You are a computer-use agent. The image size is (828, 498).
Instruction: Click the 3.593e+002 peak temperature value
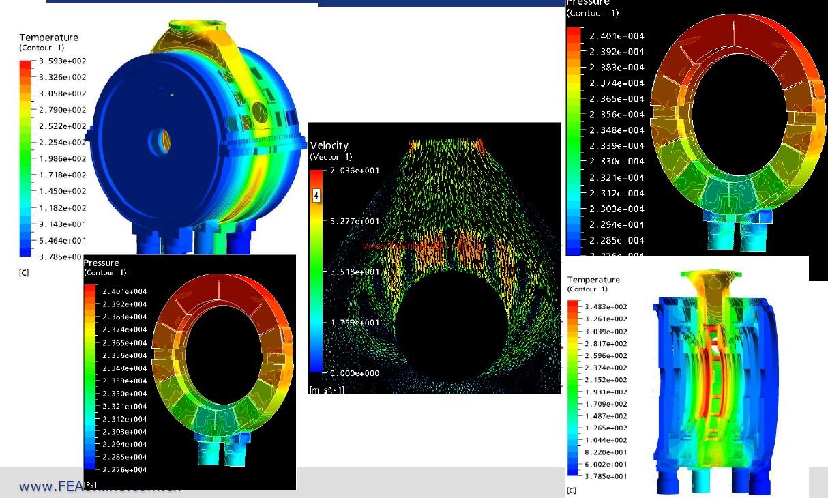[x=64, y=61]
